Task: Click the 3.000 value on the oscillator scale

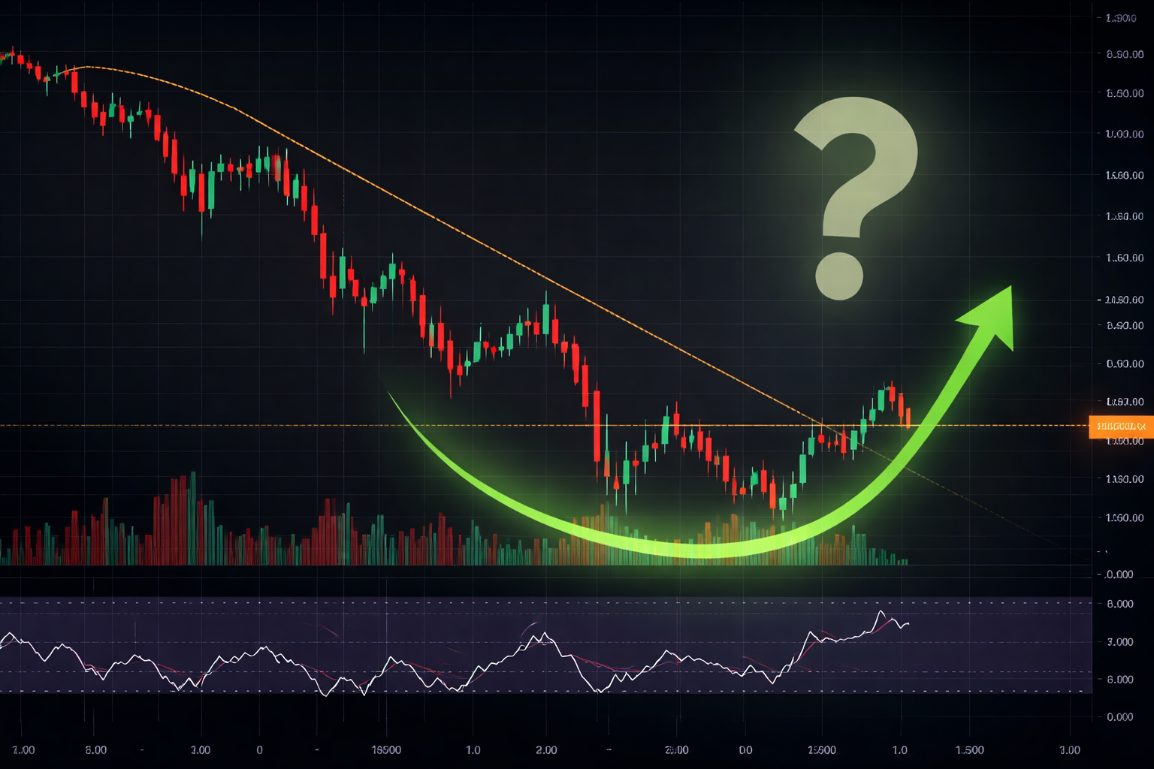Action: pyautogui.click(x=1119, y=641)
